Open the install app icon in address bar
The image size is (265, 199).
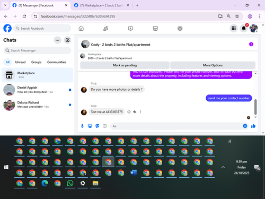pos(220,16)
